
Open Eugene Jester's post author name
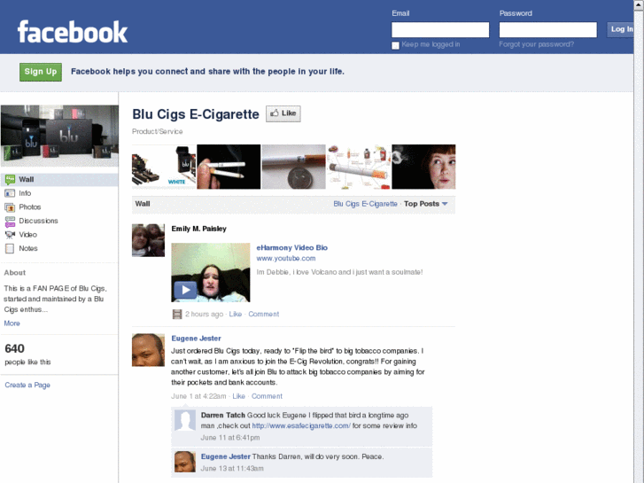point(196,339)
